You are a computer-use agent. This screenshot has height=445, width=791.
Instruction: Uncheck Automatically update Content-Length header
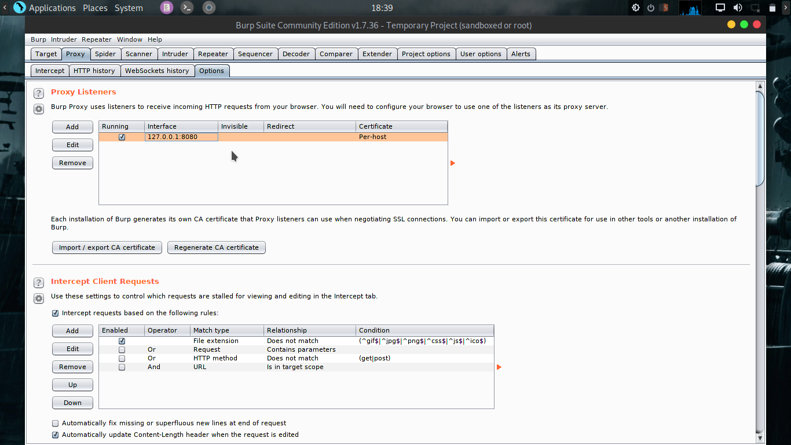(x=55, y=435)
